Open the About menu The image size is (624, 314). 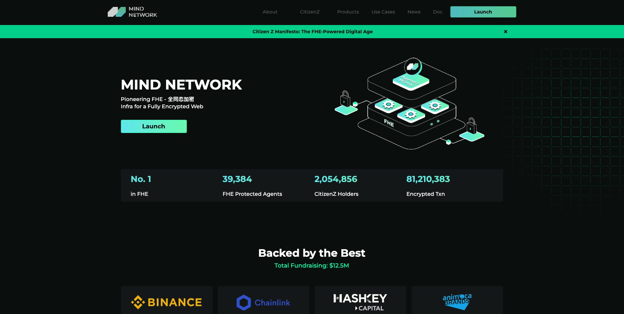[x=270, y=12]
